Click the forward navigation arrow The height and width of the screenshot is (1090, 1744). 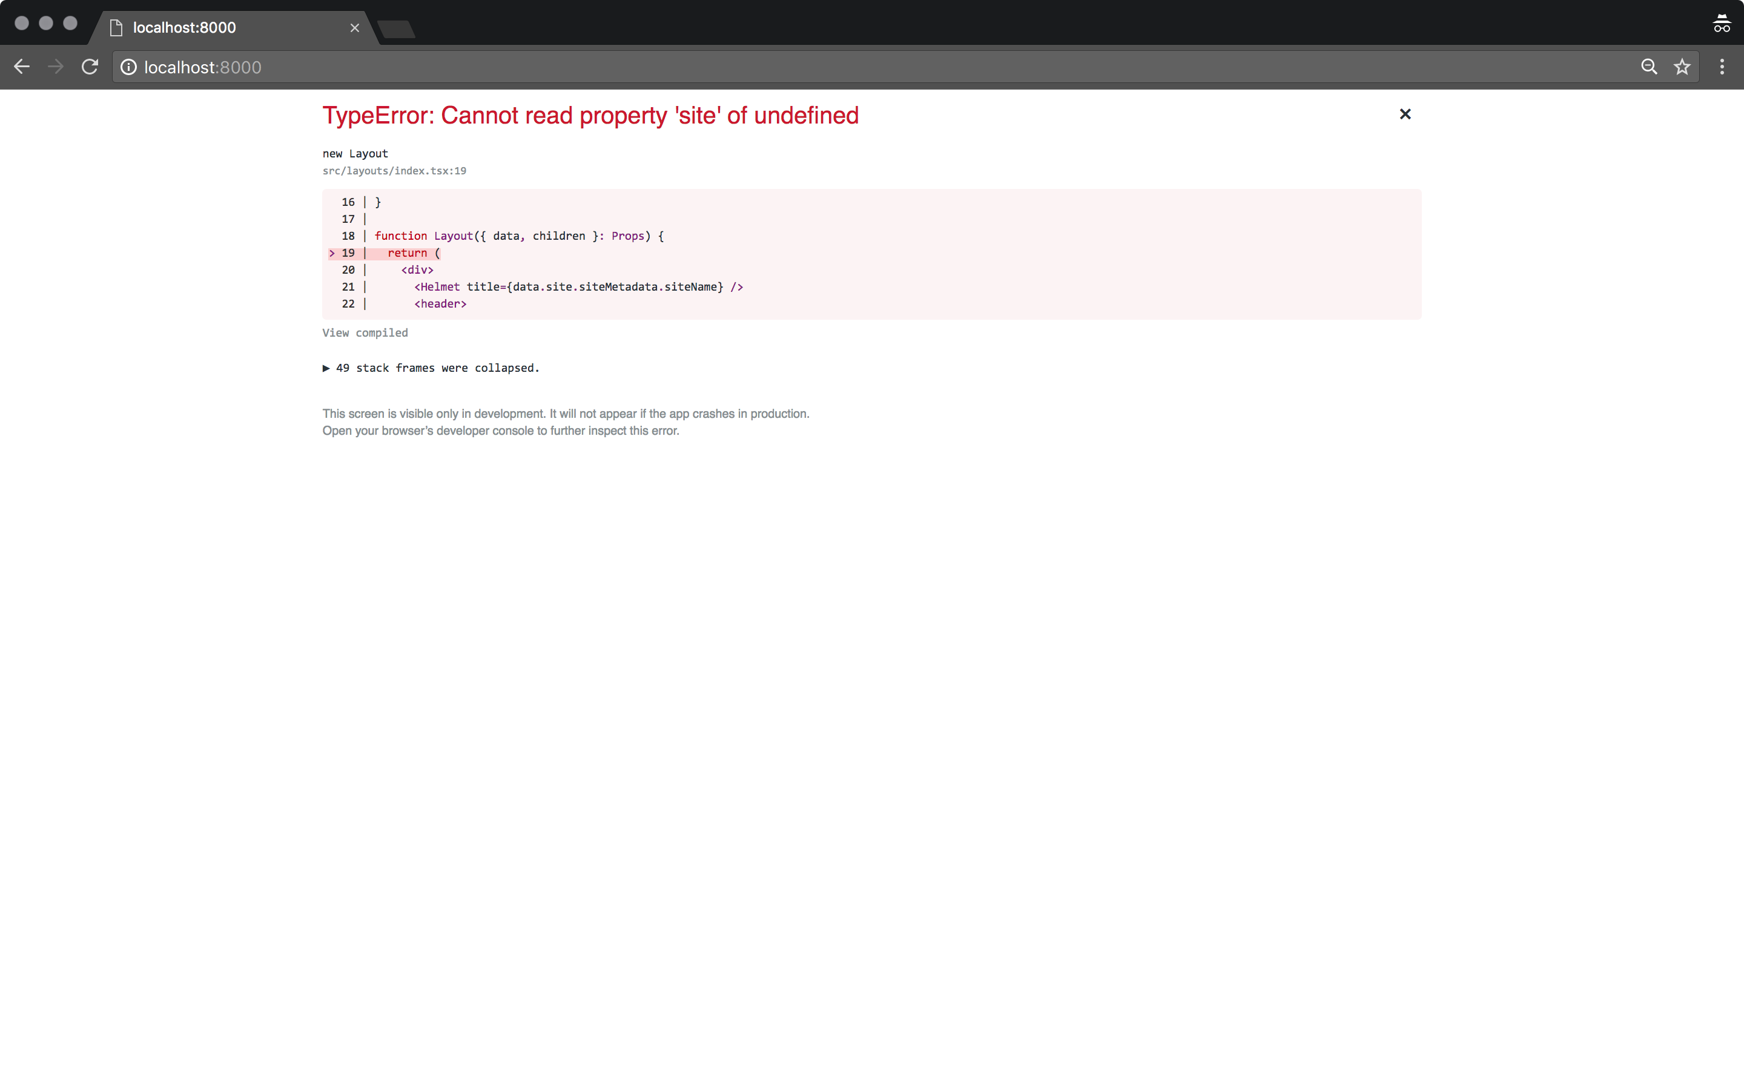54,67
